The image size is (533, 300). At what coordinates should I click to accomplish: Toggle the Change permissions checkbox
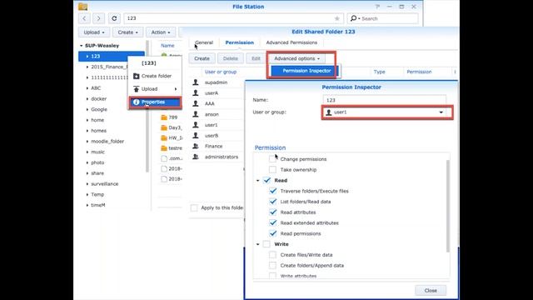(x=272, y=159)
